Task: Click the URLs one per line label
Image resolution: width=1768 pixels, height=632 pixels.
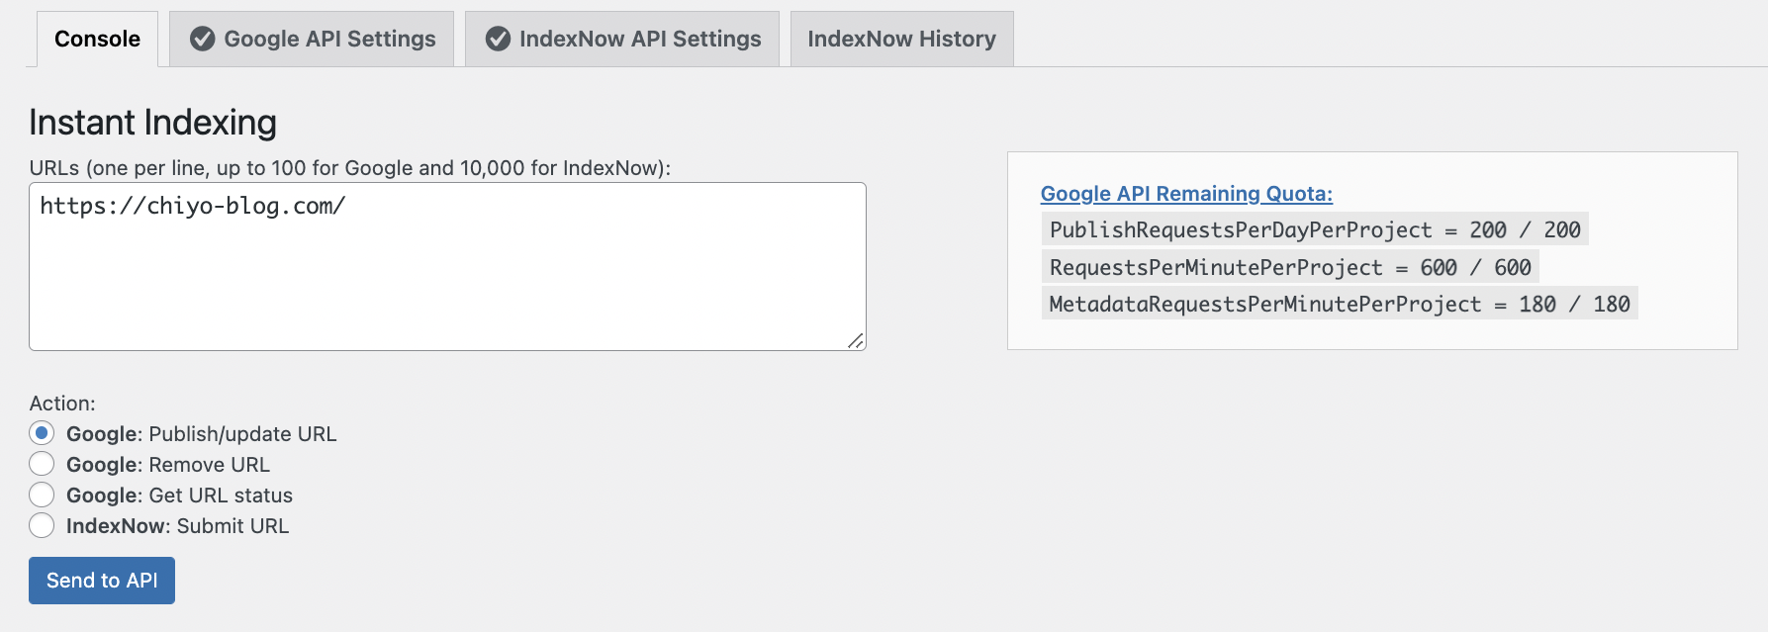Action: coord(349,168)
